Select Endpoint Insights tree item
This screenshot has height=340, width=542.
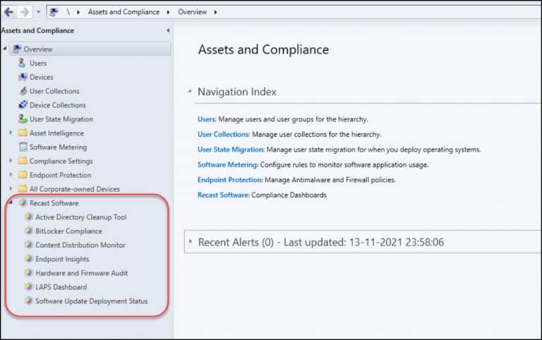click(x=62, y=259)
